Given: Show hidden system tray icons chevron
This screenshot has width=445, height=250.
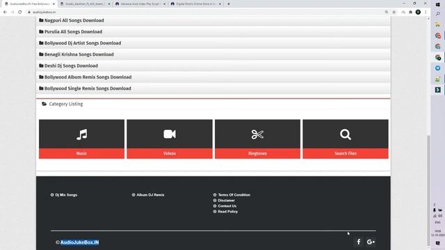Looking at the screenshot, I should 435,205.
